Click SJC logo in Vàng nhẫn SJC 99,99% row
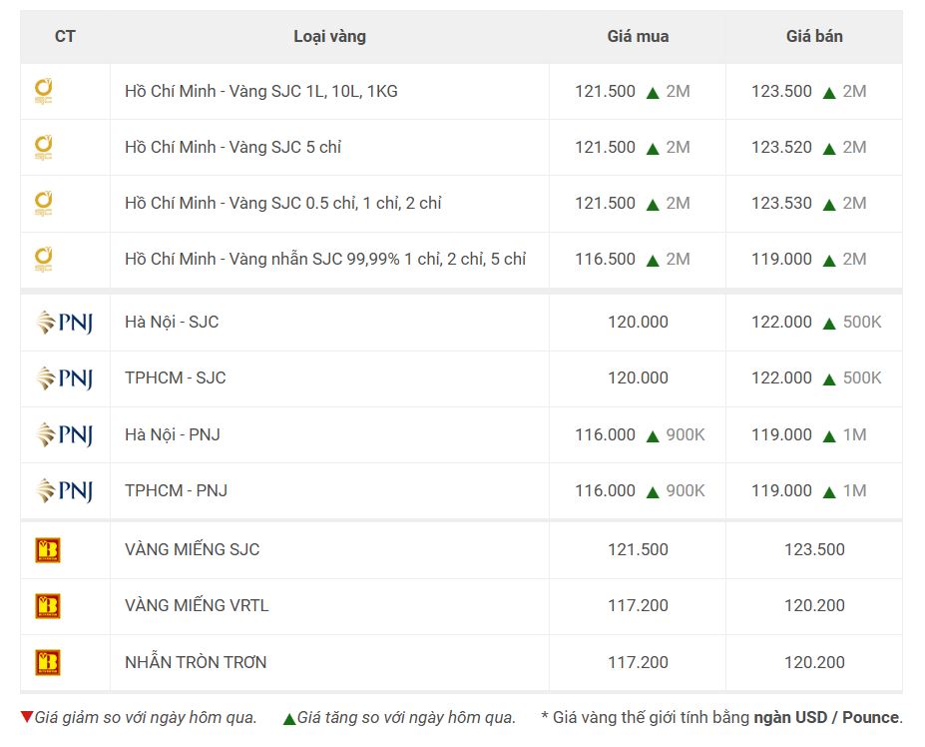925x747 pixels. click(x=43, y=259)
